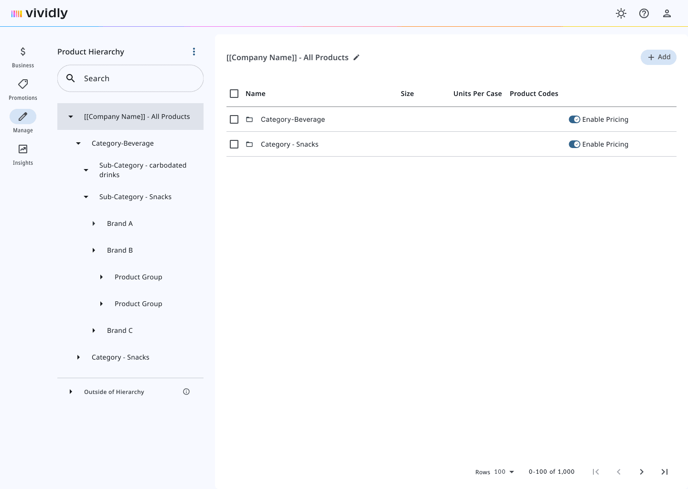The width and height of the screenshot is (688, 489).
Task: Select all rows header checkbox
Action: pyautogui.click(x=234, y=94)
